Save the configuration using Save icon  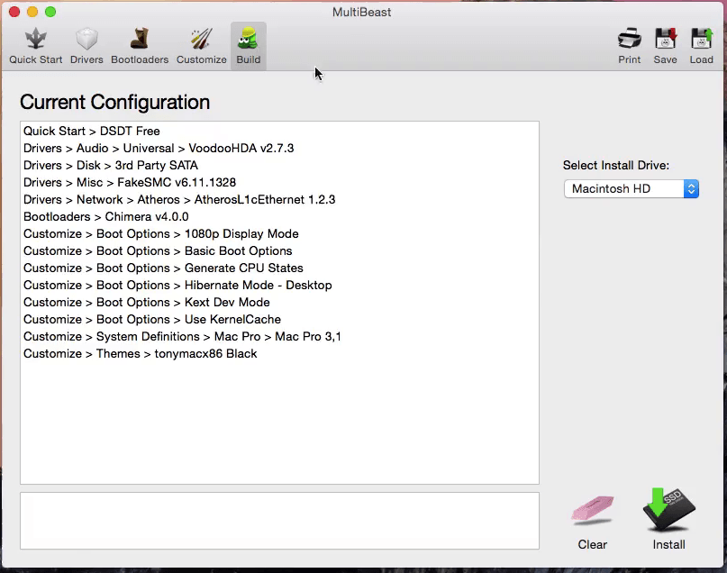(666, 46)
